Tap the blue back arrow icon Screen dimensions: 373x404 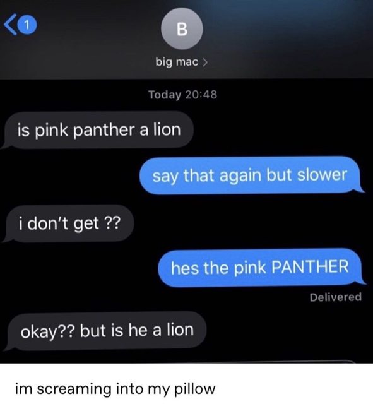coord(10,24)
